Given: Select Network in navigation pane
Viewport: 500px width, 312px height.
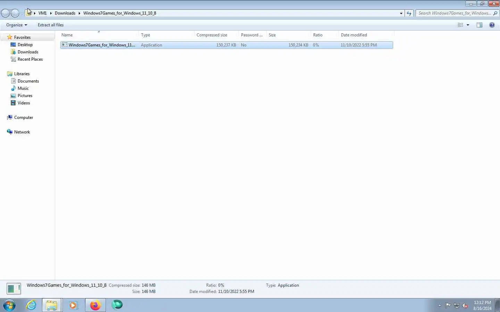Looking at the screenshot, I should tap(22, 132).
